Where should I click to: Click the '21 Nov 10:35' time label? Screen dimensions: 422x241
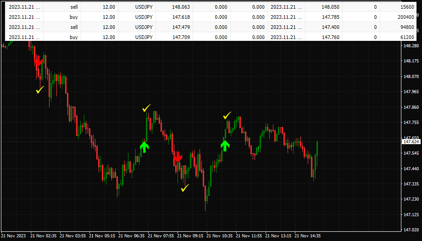coord(219,236)
